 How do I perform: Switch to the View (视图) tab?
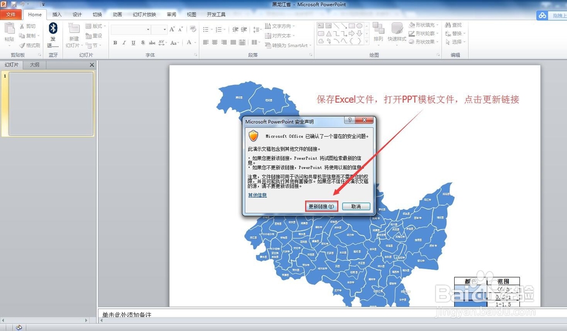tap(191, 15)
